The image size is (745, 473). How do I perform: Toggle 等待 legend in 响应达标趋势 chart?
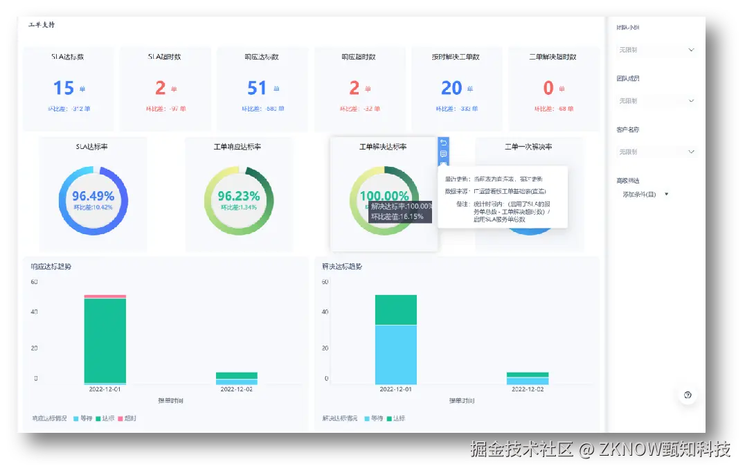coord(82,418)
